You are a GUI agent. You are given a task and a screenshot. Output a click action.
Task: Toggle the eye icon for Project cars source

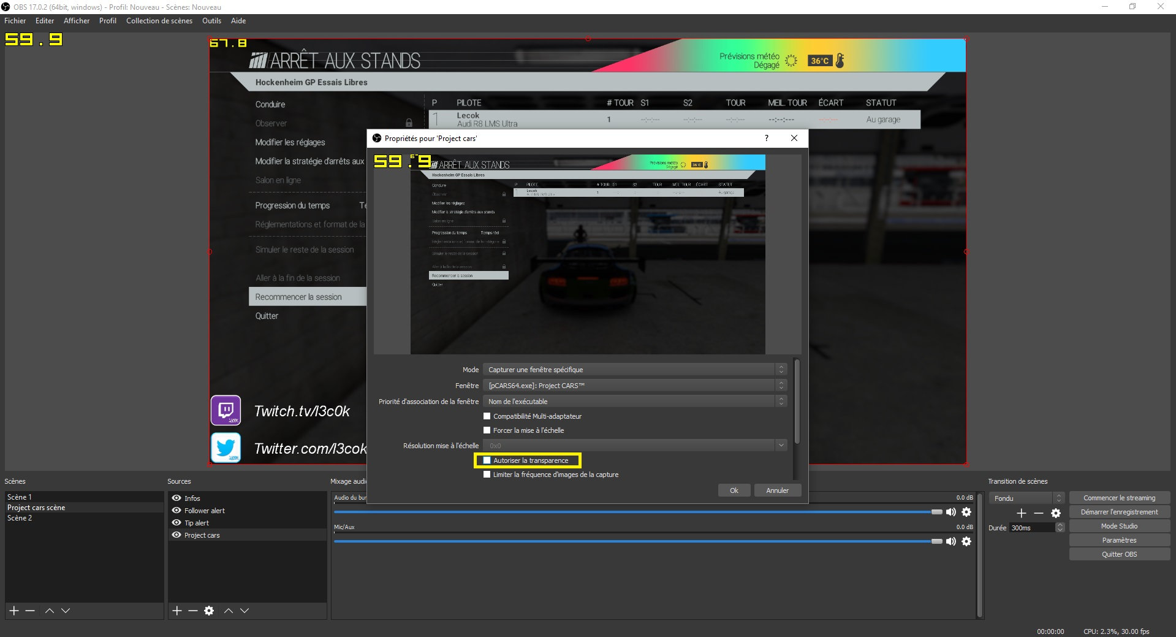[176, 535]
